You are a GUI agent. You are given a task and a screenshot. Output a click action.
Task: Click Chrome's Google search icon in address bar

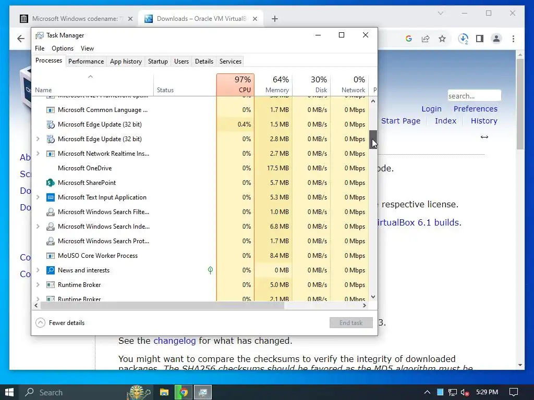click(409, 39)
